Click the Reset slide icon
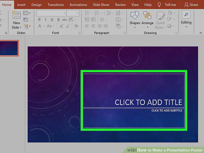 26,20
